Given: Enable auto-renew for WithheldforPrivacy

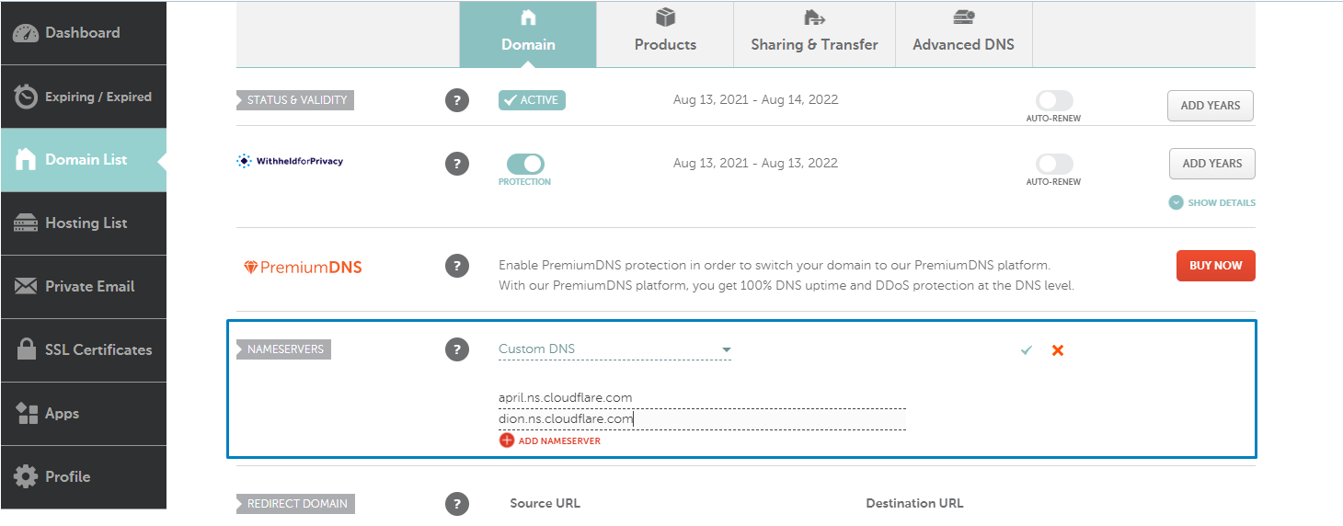Looking at the screenshot, I should pos(1054,164).
